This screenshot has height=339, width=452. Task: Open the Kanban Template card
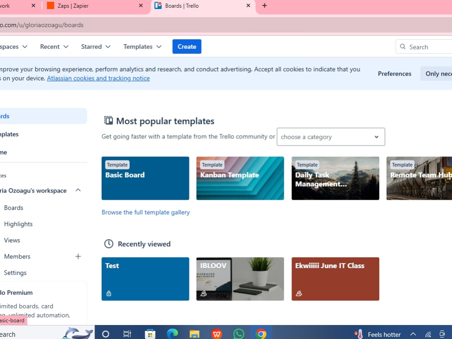click(x=240, y=178)
